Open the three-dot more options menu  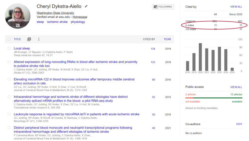tap(39, 39)
